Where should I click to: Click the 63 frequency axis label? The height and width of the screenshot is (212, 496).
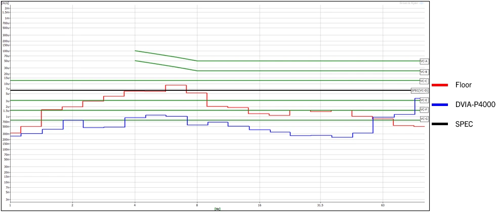click(x=383, y=206)
